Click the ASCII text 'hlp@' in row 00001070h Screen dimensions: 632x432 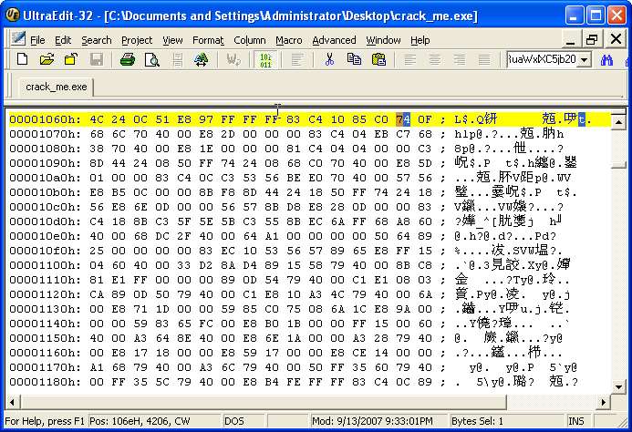[469, 134]
